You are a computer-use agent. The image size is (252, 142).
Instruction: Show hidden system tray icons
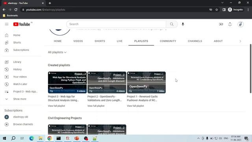tap(198, 138)
